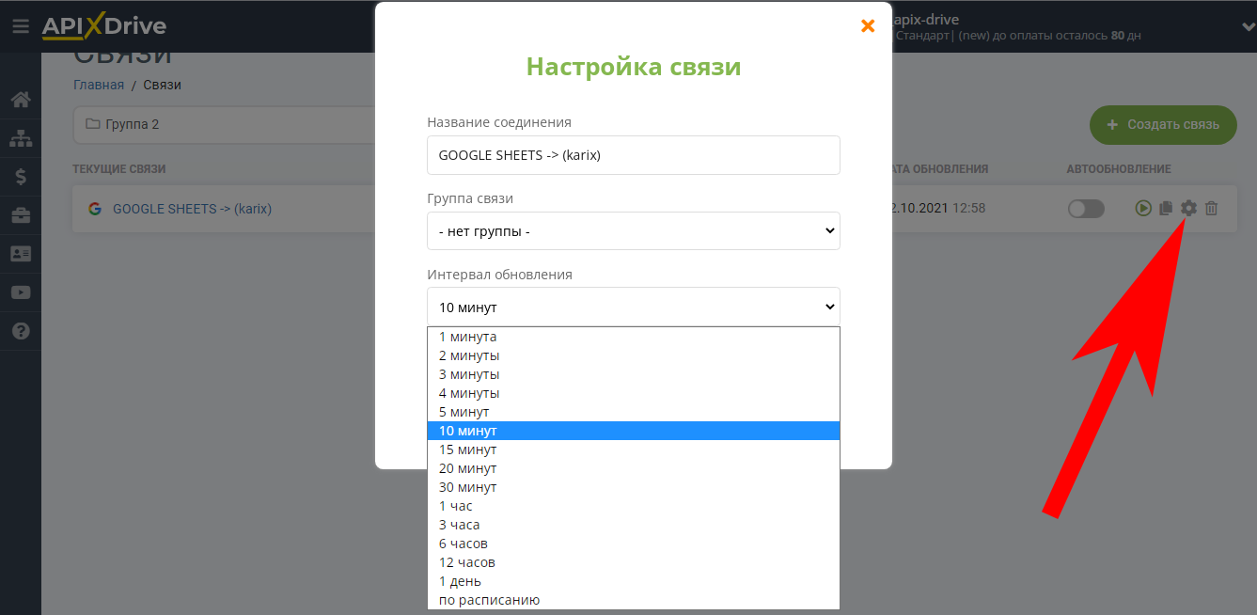
Task: Click the ДАТА ОБНОВЛЕНИЯ column header
Action: [x=940, y=169]
